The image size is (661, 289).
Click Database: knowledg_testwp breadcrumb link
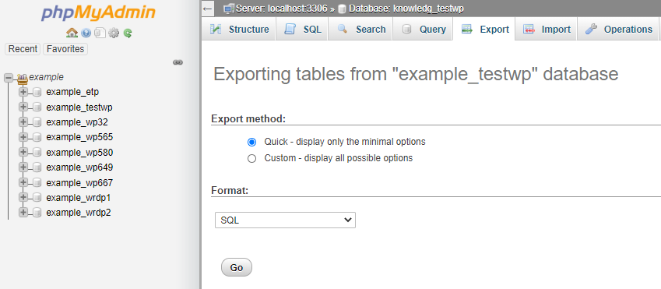click(406, 9)
